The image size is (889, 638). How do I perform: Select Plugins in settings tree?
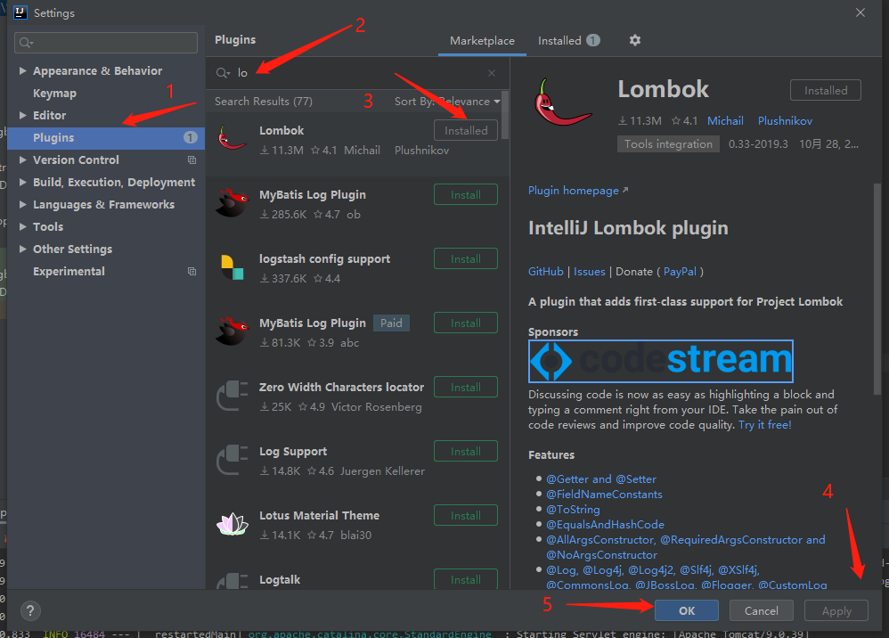point(106,138)
